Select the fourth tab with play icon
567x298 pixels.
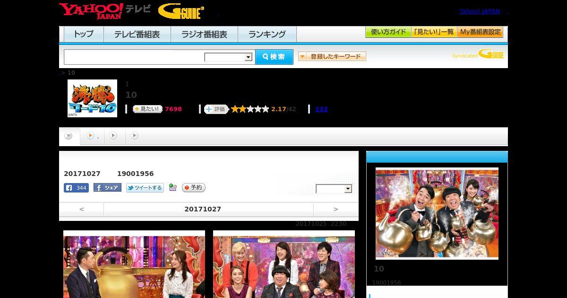135,136
